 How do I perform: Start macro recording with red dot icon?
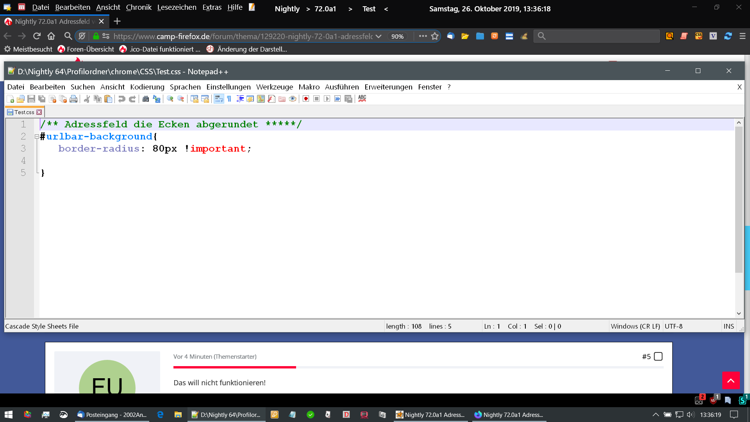point(306,99)
